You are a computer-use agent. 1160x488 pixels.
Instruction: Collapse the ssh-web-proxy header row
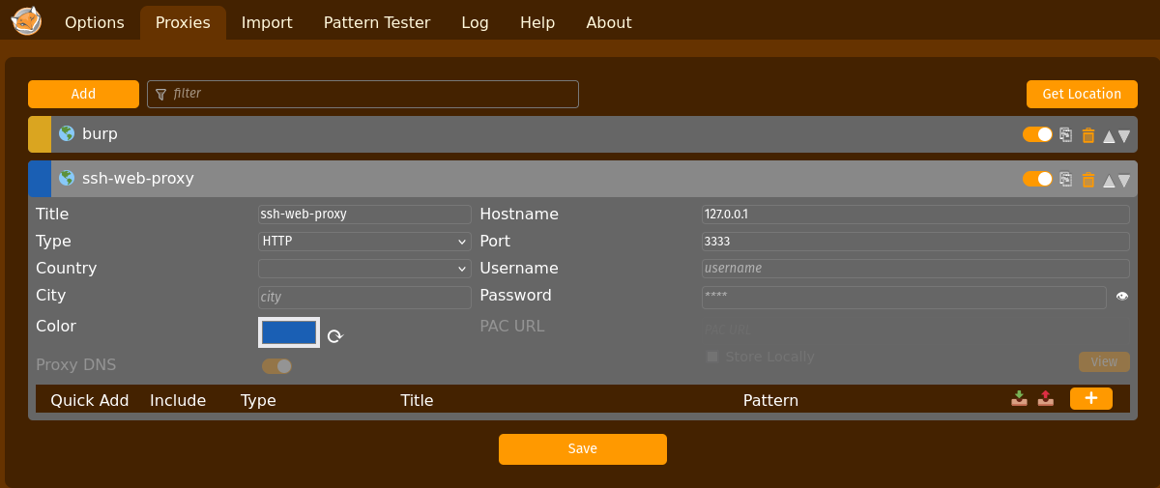coord(583,179)
